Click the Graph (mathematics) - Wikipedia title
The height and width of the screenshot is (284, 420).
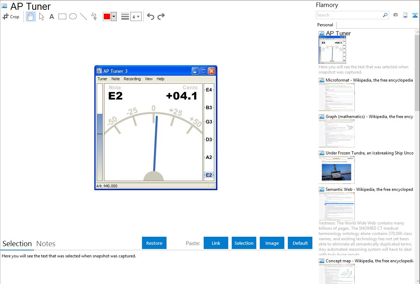tap(369, 117)
